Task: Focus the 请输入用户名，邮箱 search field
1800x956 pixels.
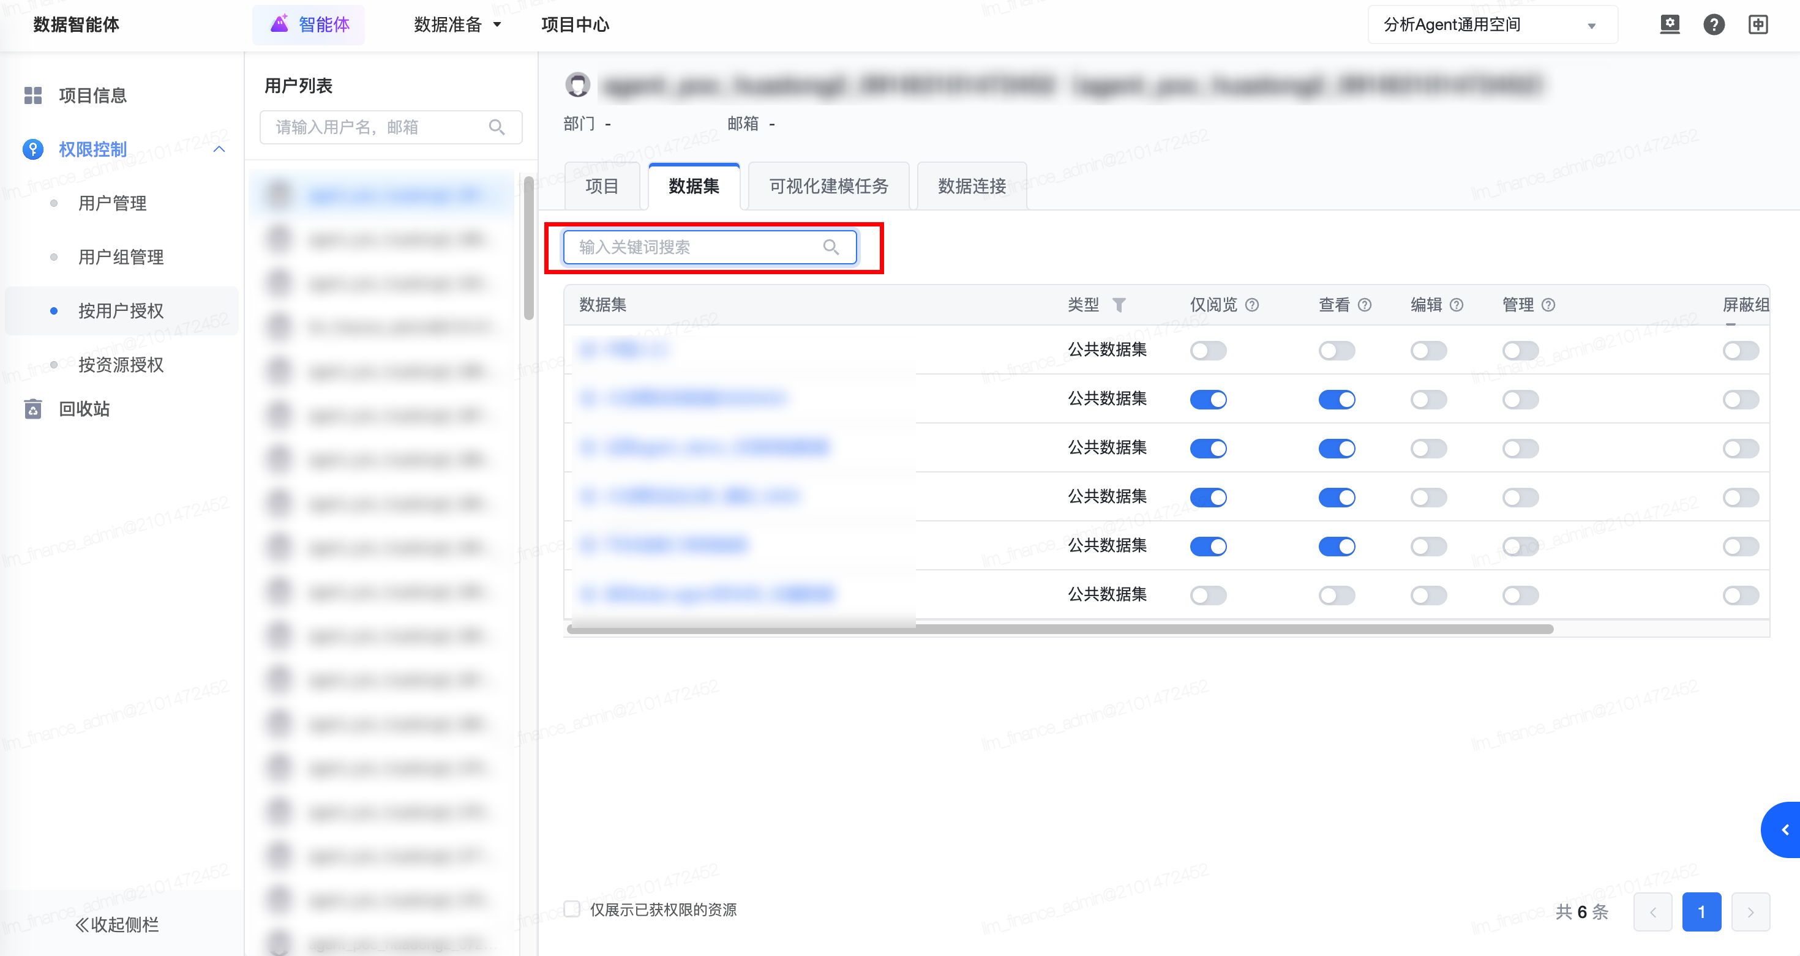Action: coord(391,127)
